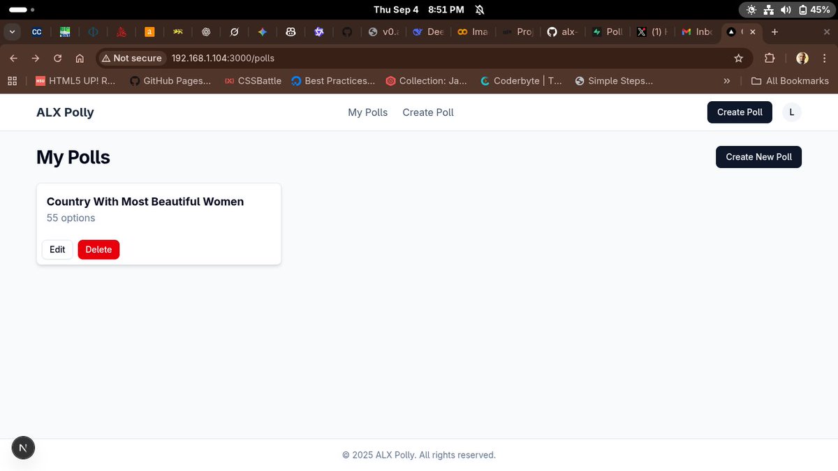The image size is (838, 471).
Task: Open the tab search dropdown arrow
Action: pos(11,31)
